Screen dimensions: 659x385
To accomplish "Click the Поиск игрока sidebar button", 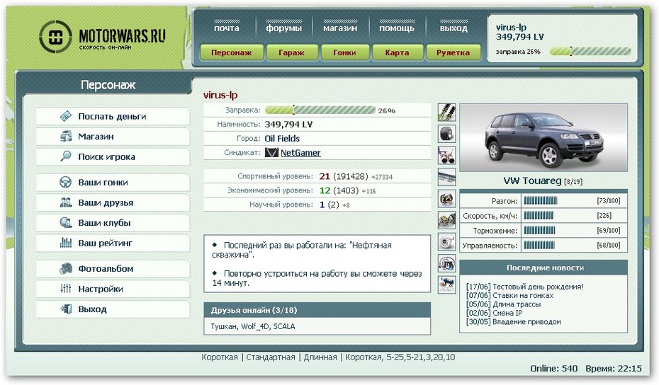I will [x=113, y=156].
